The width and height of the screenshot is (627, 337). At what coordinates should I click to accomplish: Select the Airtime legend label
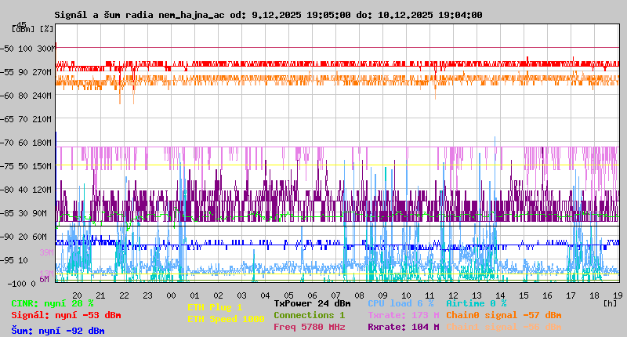pyautogui.click(x=476, y=303)
